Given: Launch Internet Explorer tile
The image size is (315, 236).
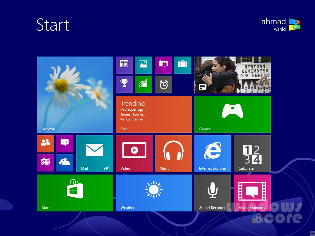Looking at the screenshot, I should tap(213, 154).
